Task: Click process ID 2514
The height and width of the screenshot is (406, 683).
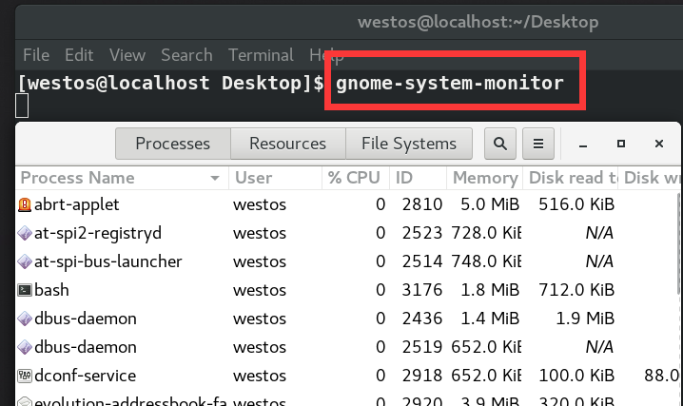Action: (422, 261)
